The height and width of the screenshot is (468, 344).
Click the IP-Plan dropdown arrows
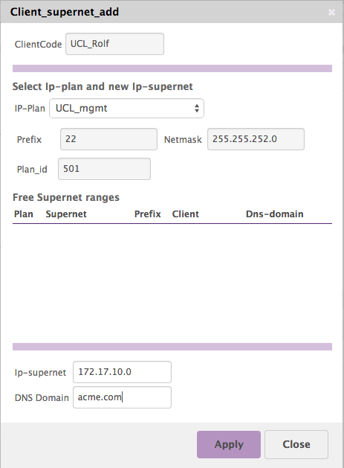(197, 109)
